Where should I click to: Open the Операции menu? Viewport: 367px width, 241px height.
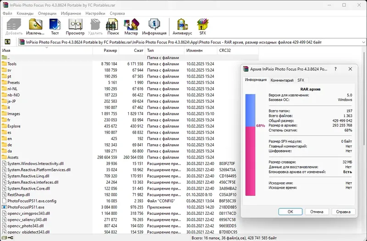tap(47, 13)
